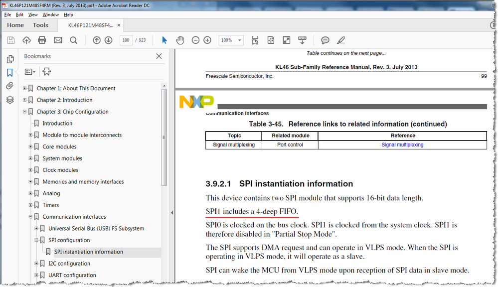Print the document
The height and width of the screenshot is (287, 498).
(x=42, y=40)
